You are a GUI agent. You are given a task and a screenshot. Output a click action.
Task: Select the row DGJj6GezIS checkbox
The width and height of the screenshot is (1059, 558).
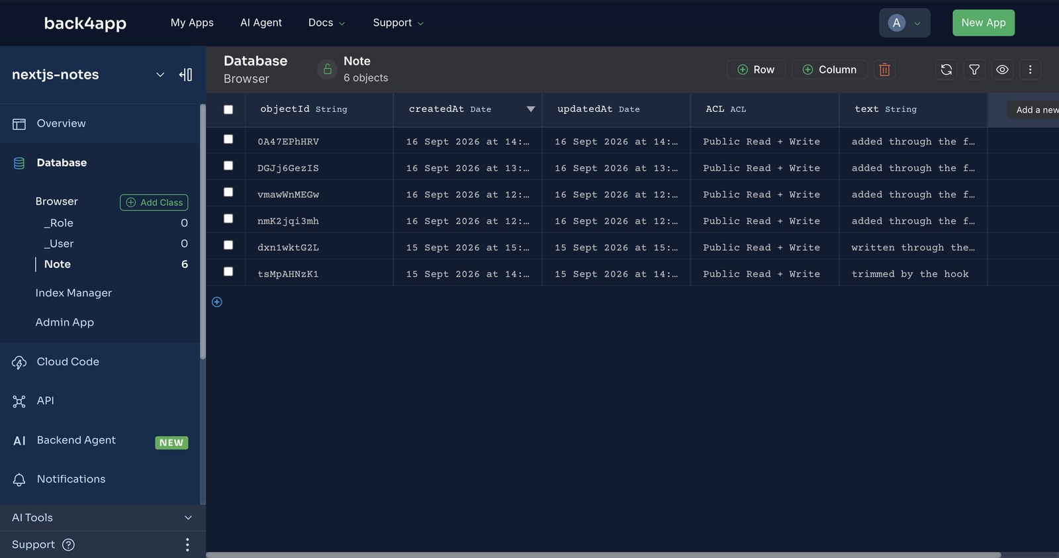click(228, 165)
